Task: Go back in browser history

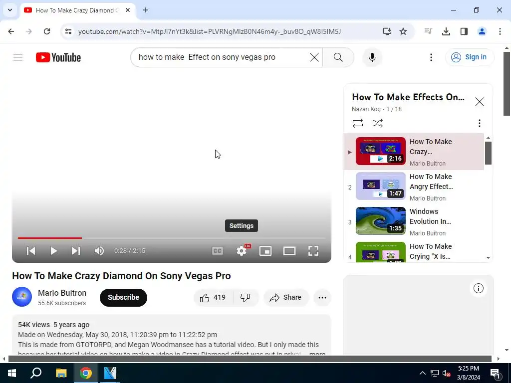Action: click(11, 31)
